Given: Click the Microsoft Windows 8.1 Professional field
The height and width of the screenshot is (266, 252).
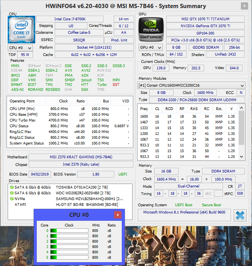Looking at the screenshot, I should 184,215.
